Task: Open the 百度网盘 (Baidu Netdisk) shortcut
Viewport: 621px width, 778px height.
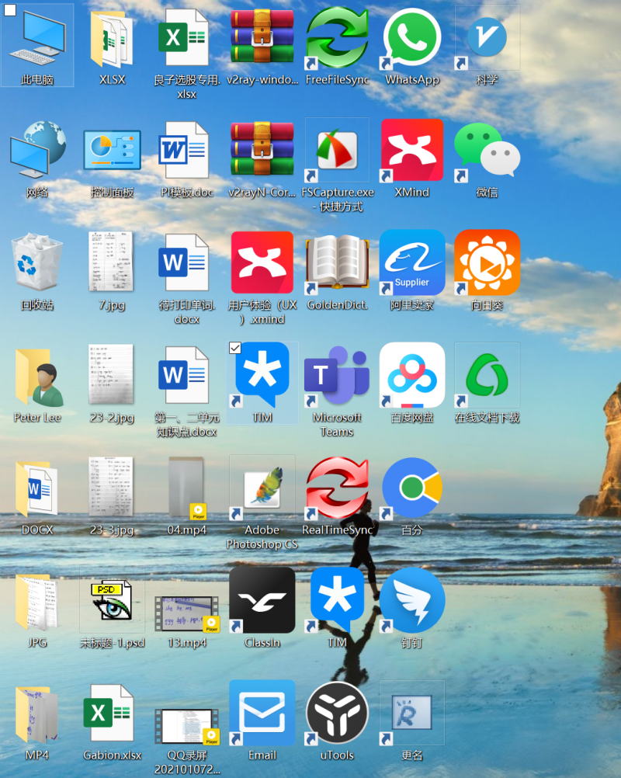Action: point(412,375)
